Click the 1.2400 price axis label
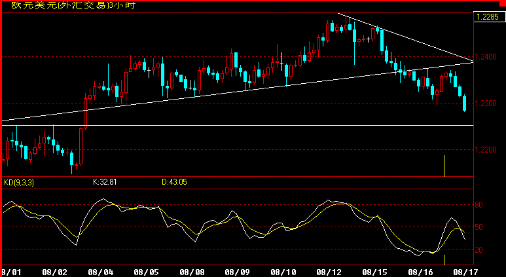 pos(486,57)
